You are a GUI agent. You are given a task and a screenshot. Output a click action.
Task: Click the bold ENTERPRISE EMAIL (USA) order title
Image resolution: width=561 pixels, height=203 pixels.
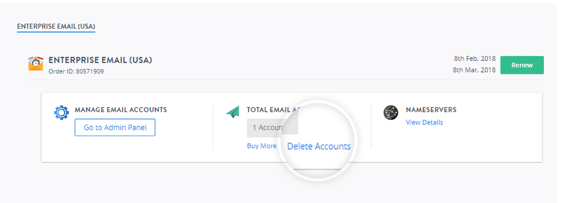pyautogui.click(x=100, y=60)
